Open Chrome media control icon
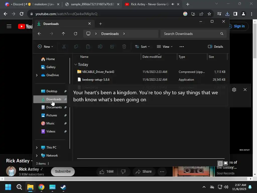This screenshot has height=193, width=257. coord(219,14)
